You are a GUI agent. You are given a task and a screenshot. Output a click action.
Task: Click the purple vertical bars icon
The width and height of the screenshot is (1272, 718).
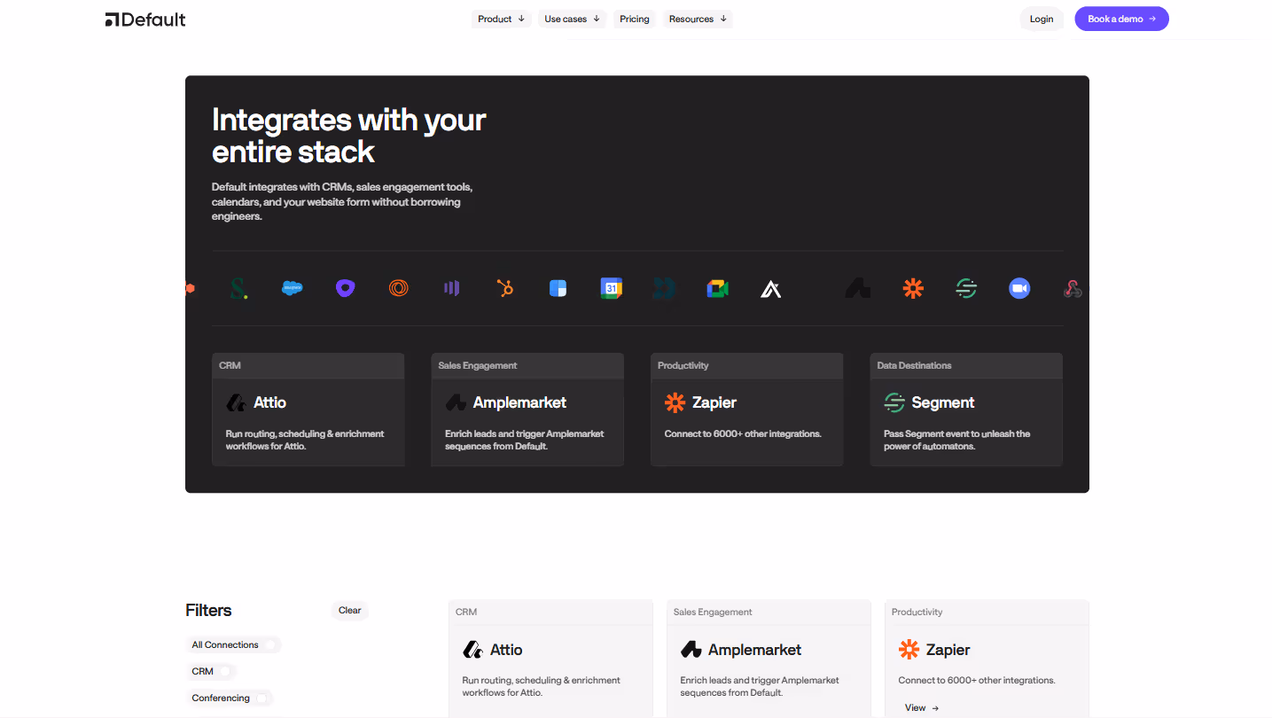[x=451, y=288]
